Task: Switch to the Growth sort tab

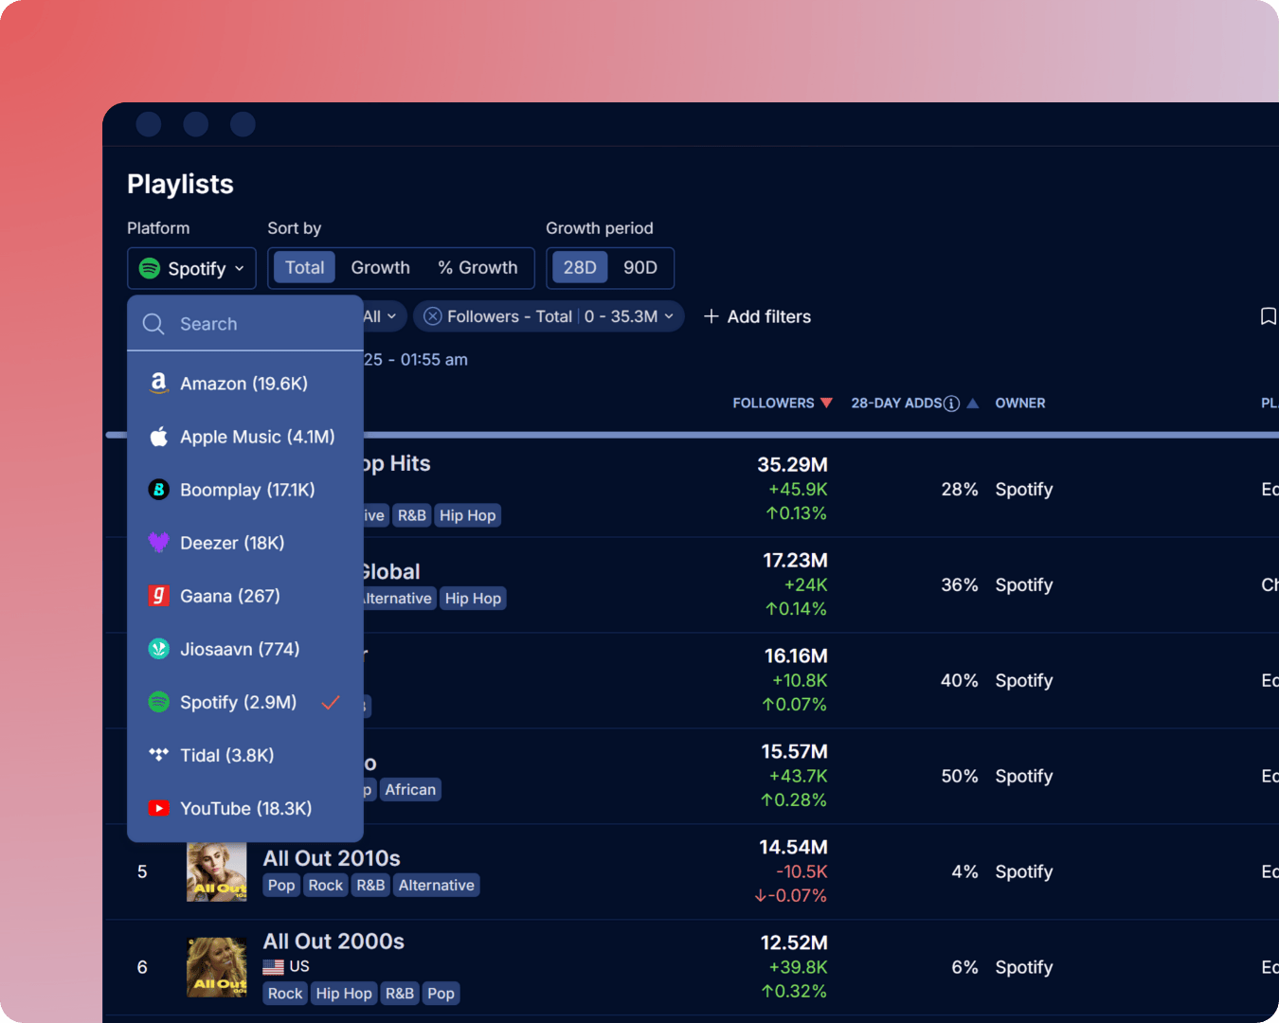Action: pyautogui.click(x=380, y=268)
